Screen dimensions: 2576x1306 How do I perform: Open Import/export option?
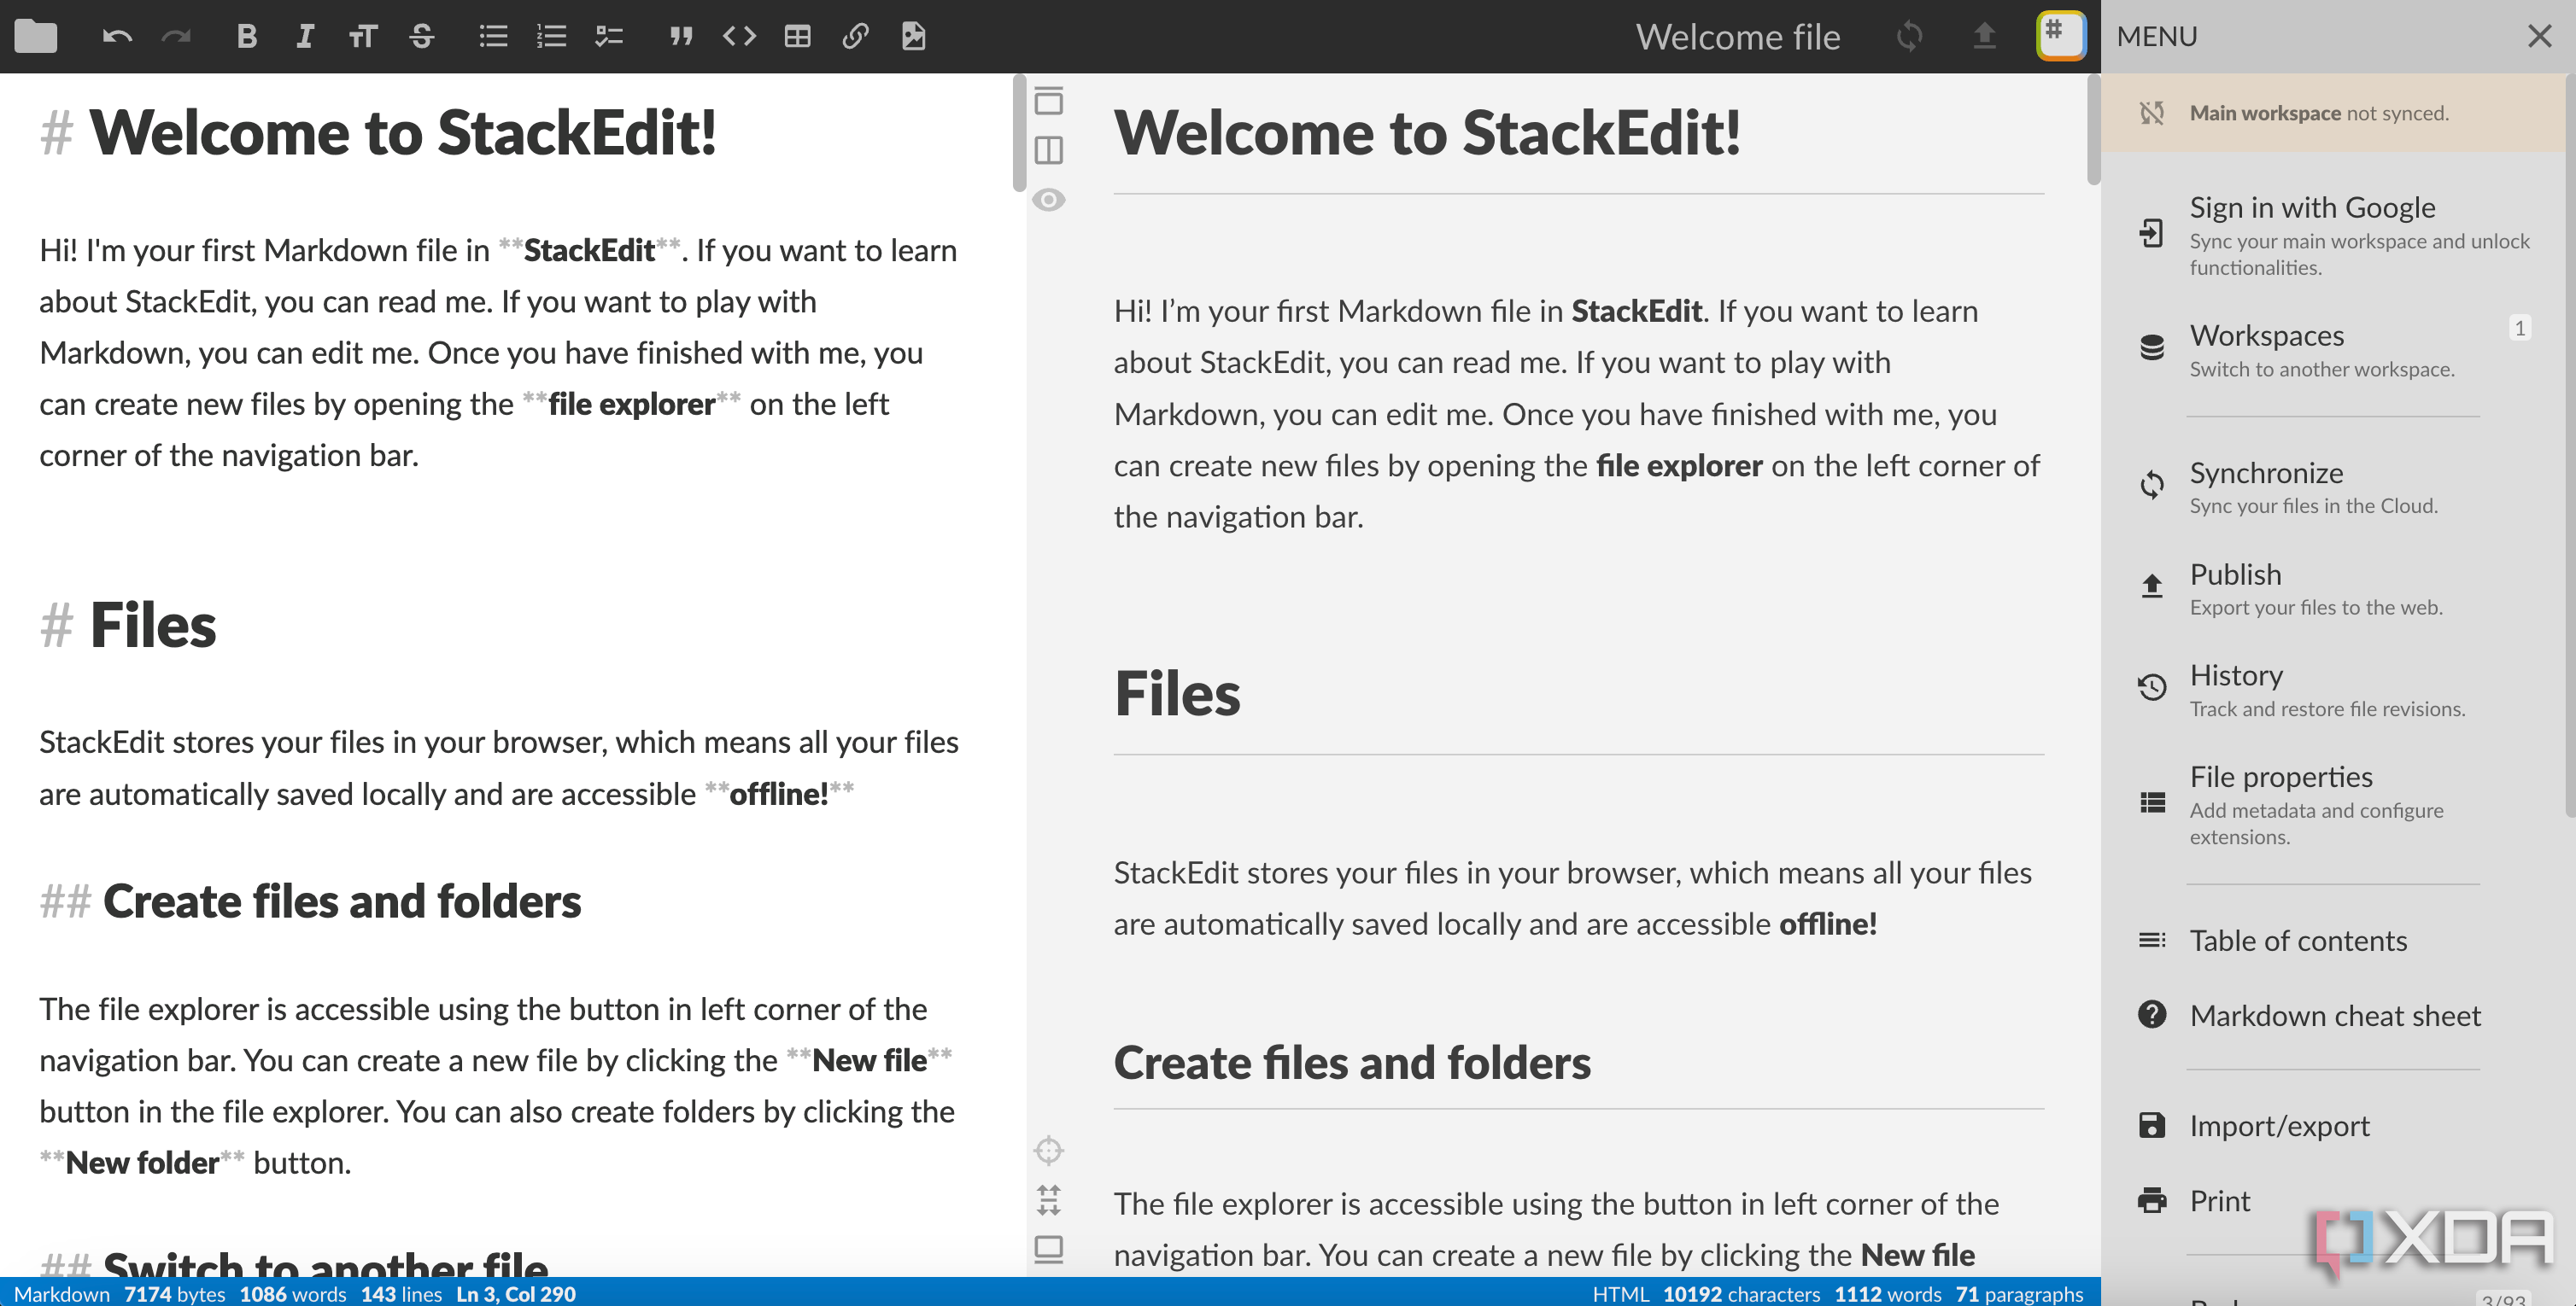click(x=2278, y=1122)
